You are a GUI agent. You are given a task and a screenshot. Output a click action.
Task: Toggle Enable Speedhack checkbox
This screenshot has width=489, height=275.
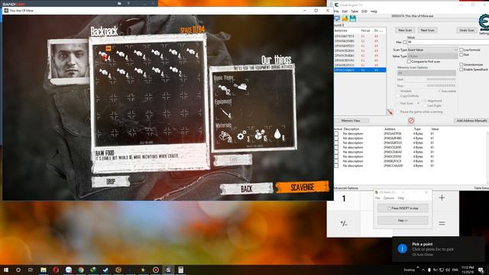[x=461, y=70]
